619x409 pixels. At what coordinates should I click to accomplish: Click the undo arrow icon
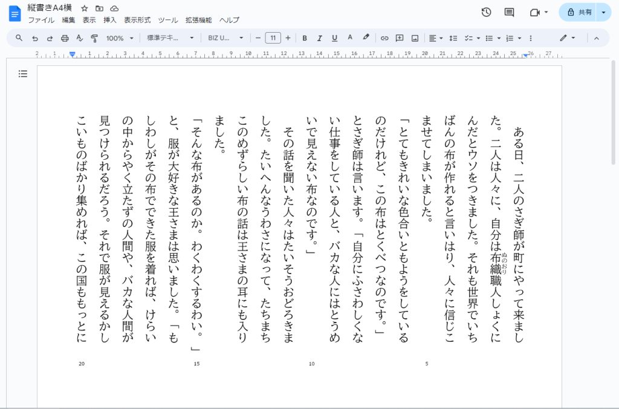click(x=35, y=38)
